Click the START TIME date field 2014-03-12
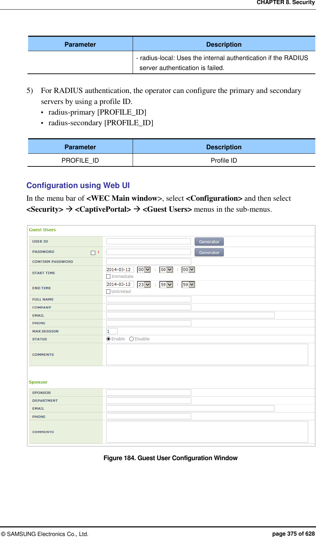 coord(120,269)
